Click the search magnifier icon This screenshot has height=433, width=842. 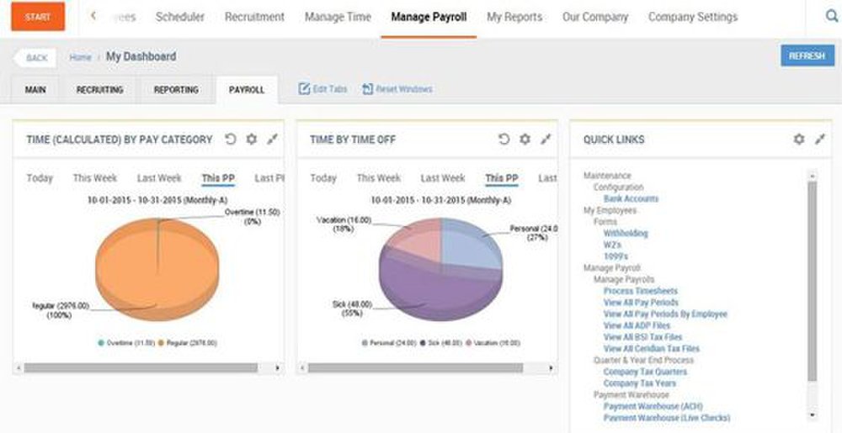(831, 17)
